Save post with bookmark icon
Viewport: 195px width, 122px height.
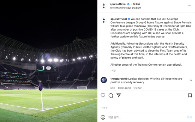[190, 95]
